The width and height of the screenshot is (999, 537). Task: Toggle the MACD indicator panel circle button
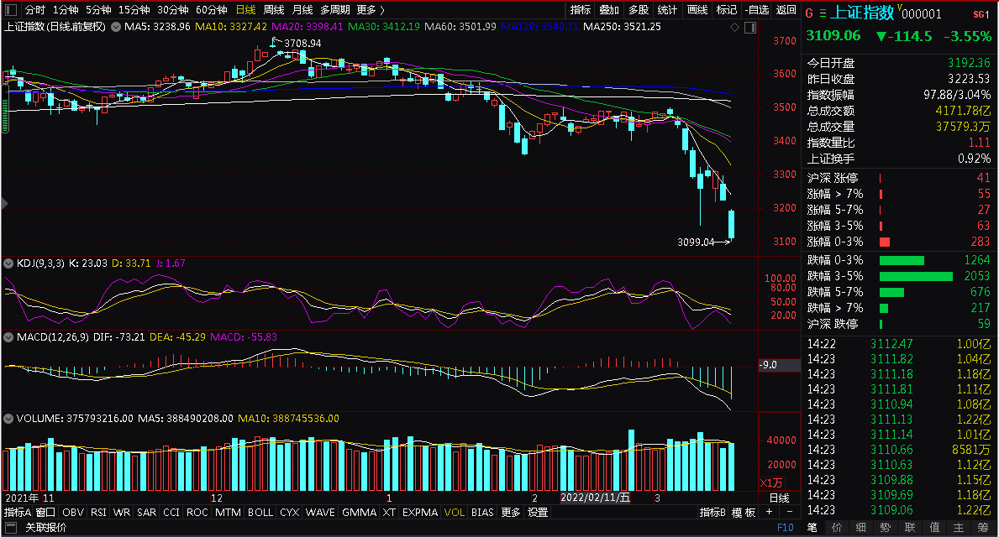click(x=9, y=337)
